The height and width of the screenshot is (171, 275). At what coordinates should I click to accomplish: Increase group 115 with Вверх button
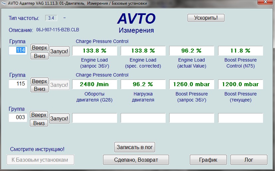click(39, 81)
